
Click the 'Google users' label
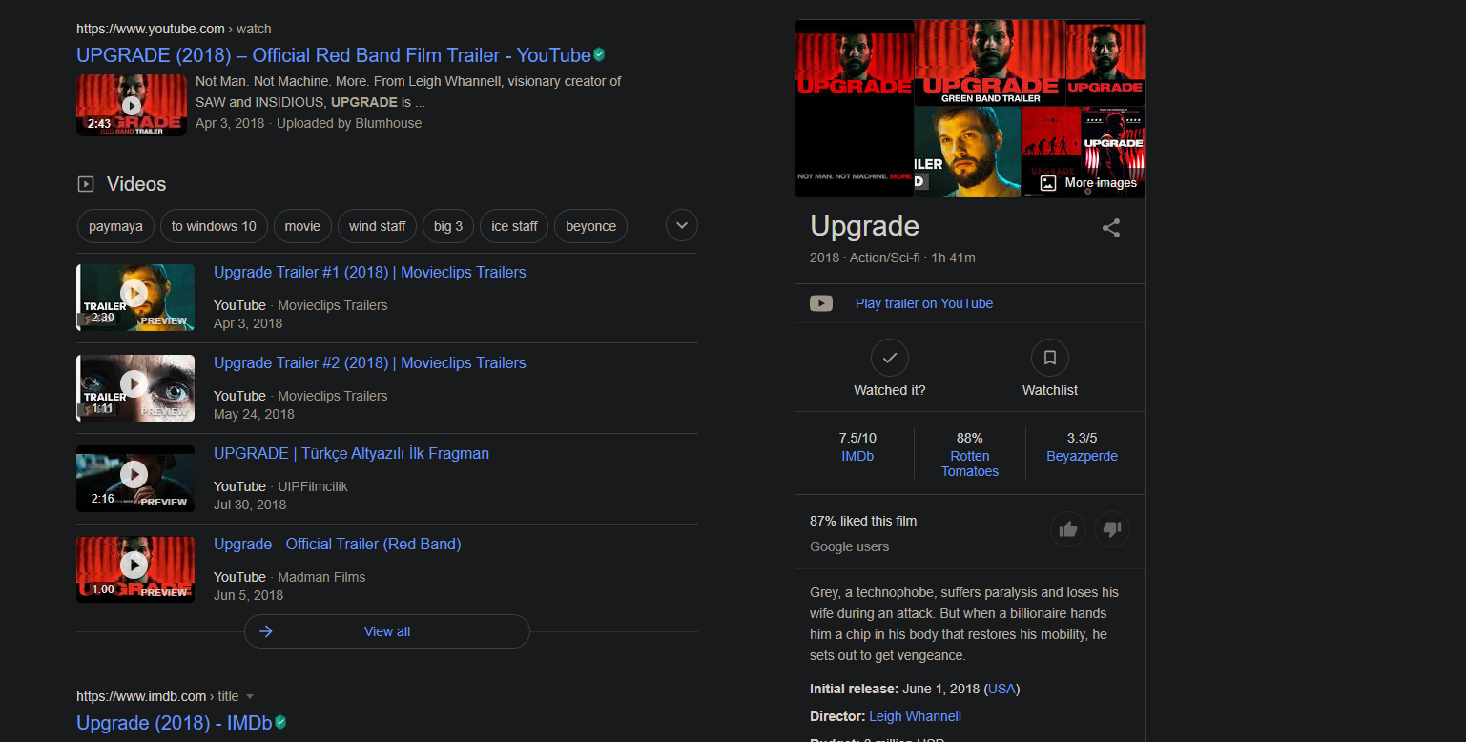pos(849,546)
